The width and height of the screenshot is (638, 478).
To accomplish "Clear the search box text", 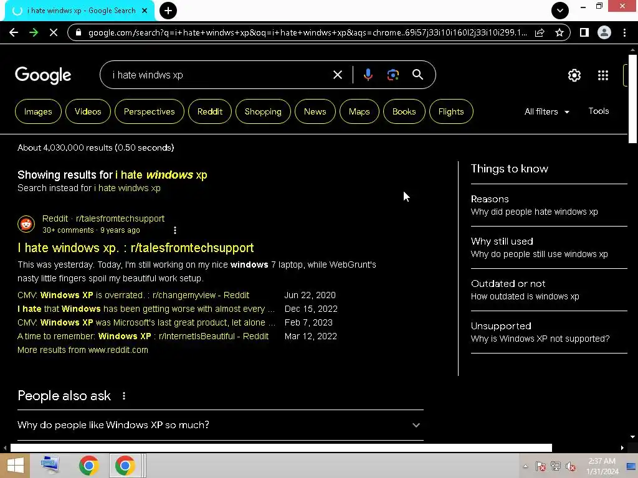I will (x=337, y=75).
